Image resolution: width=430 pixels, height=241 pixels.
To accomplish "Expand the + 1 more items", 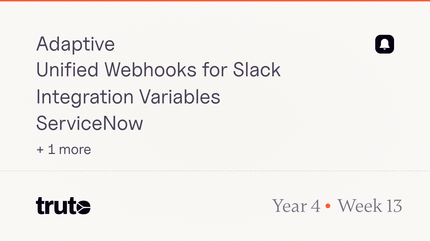I will tap(63, 149).
